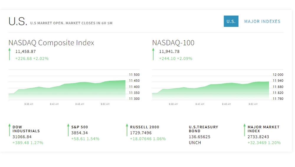This screenshot has width=295, height=167.
Task: Select the Major Market value 2733.8243
Action: point(258,137)
